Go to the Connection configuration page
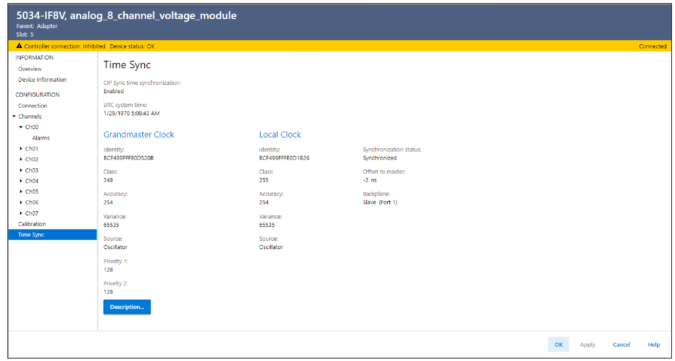 33,106
